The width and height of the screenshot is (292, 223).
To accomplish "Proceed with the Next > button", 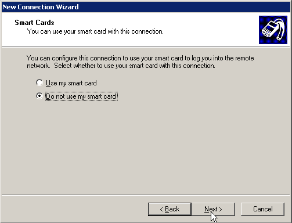I will click(x=213, y=209).
